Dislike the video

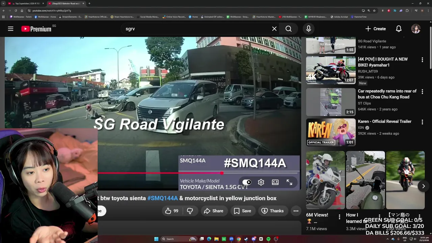(190, 211)
